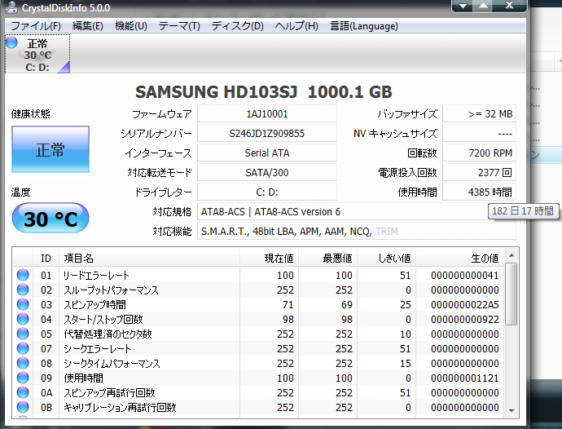Viewport: 562px width, 429px height.
Task: Click the 7200 RPM rotation field
Action: click(x=479, y=153)
